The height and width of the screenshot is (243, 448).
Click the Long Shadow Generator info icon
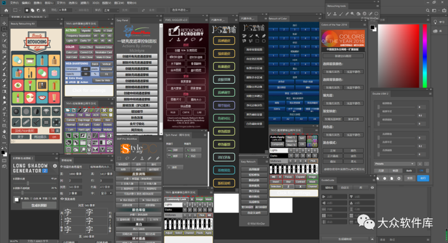coord(55,166)
